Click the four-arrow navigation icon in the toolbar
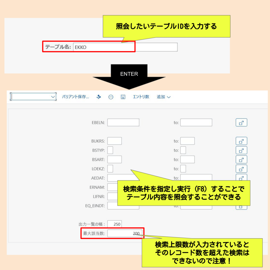 99,97
